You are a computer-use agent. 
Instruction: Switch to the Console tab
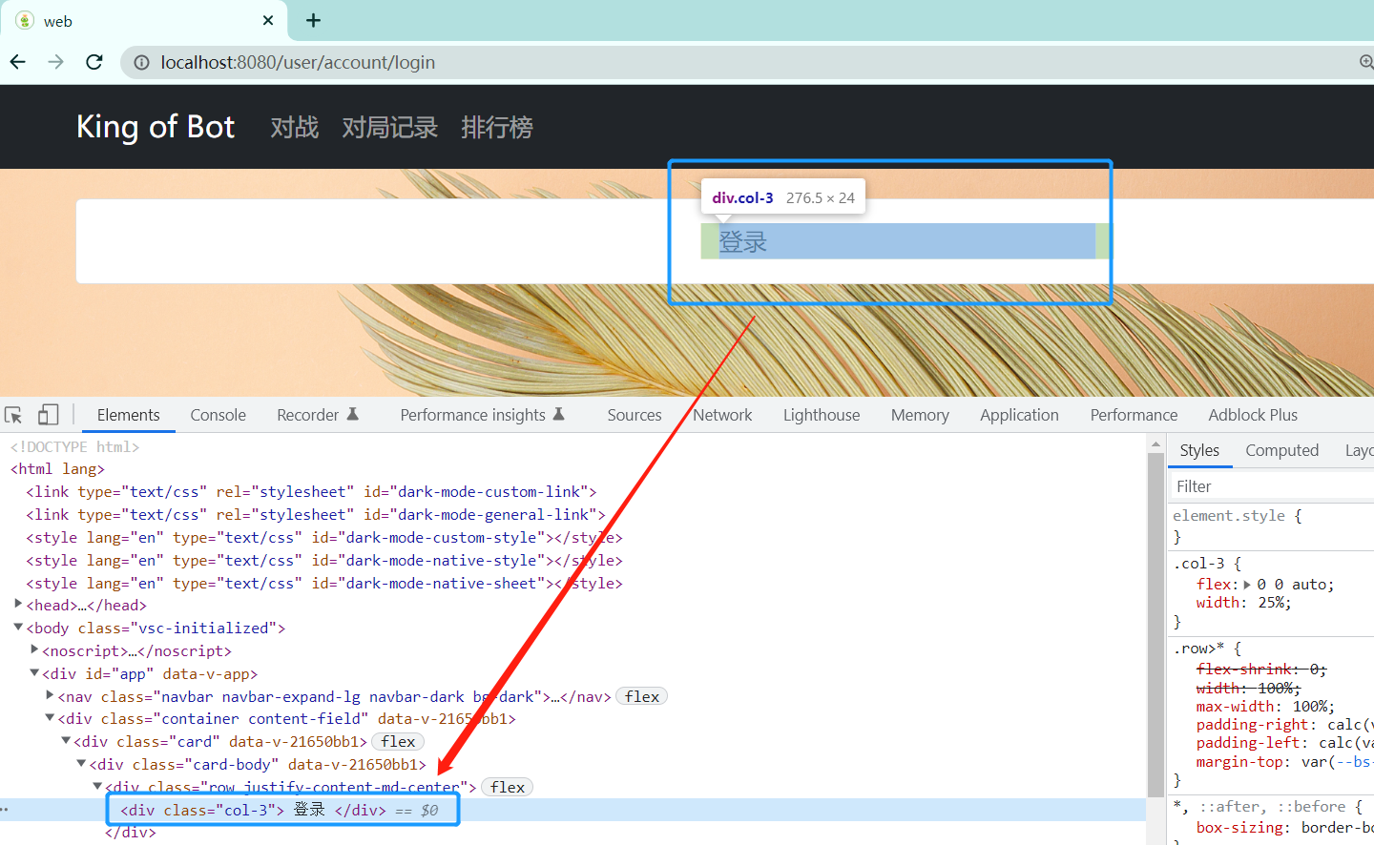tap(218, 415)
